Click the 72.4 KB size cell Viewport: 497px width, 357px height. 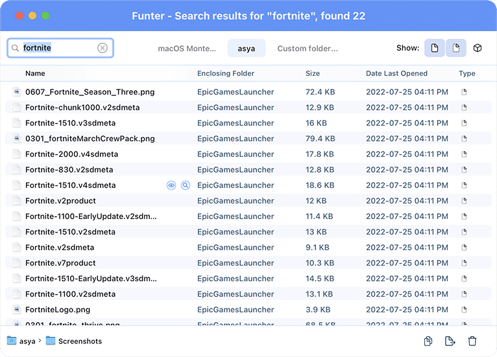tap(320, 92)
